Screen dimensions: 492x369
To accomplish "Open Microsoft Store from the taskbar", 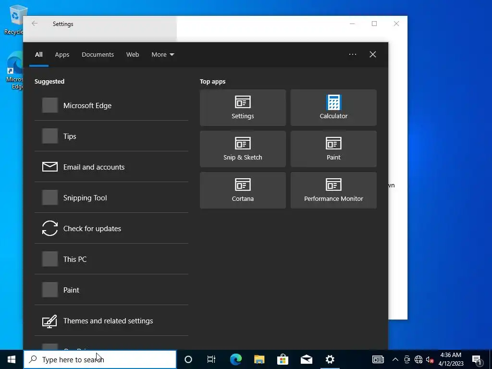I will tap(283, 359).
